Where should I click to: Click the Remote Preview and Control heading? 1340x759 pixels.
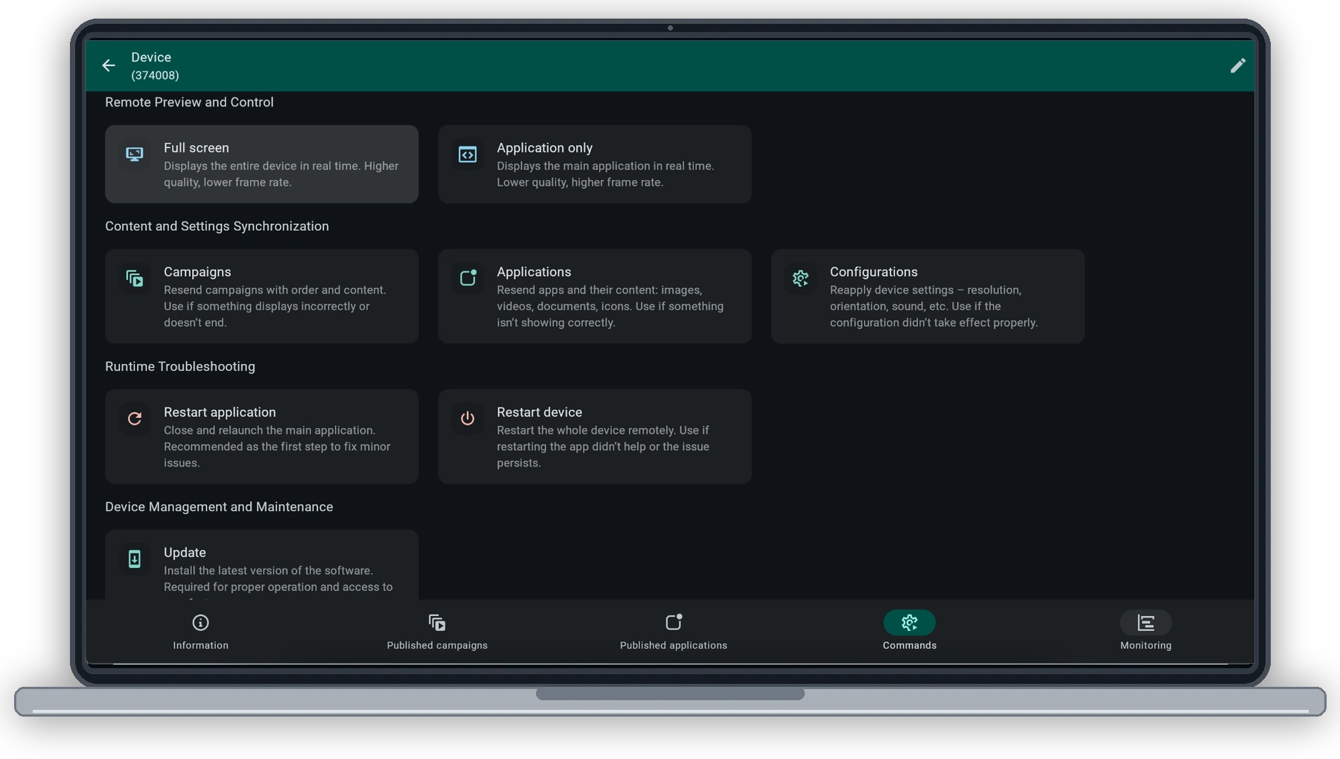click(x=189, y=103)
